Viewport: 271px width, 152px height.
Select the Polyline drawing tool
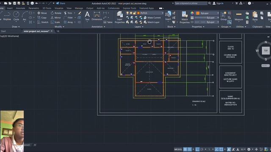coord(7,16)
